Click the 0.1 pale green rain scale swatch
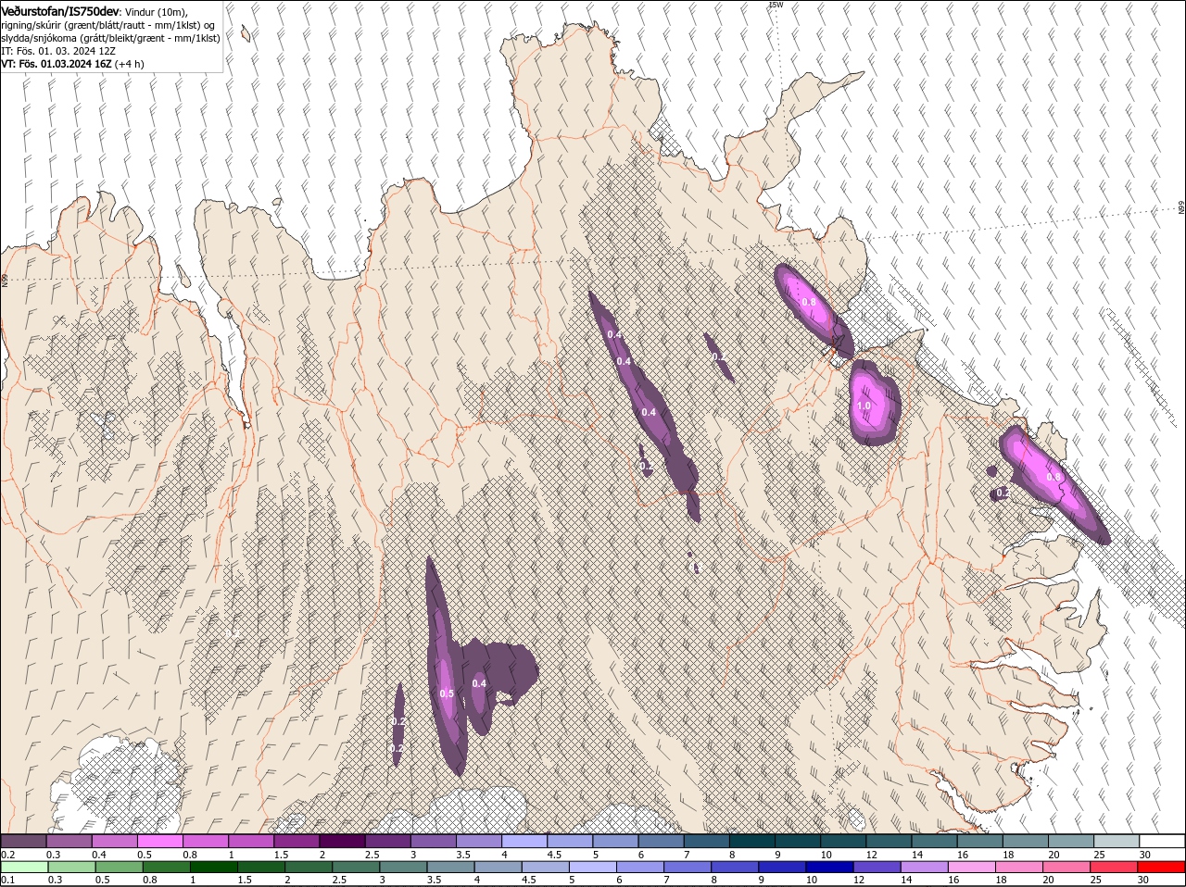 (x=23, y=867)
